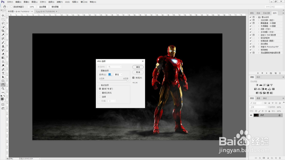This screenshot has width=285, height=160.
Task: Delete layer trash icon in Layers panel
Action: coord(280,158)
